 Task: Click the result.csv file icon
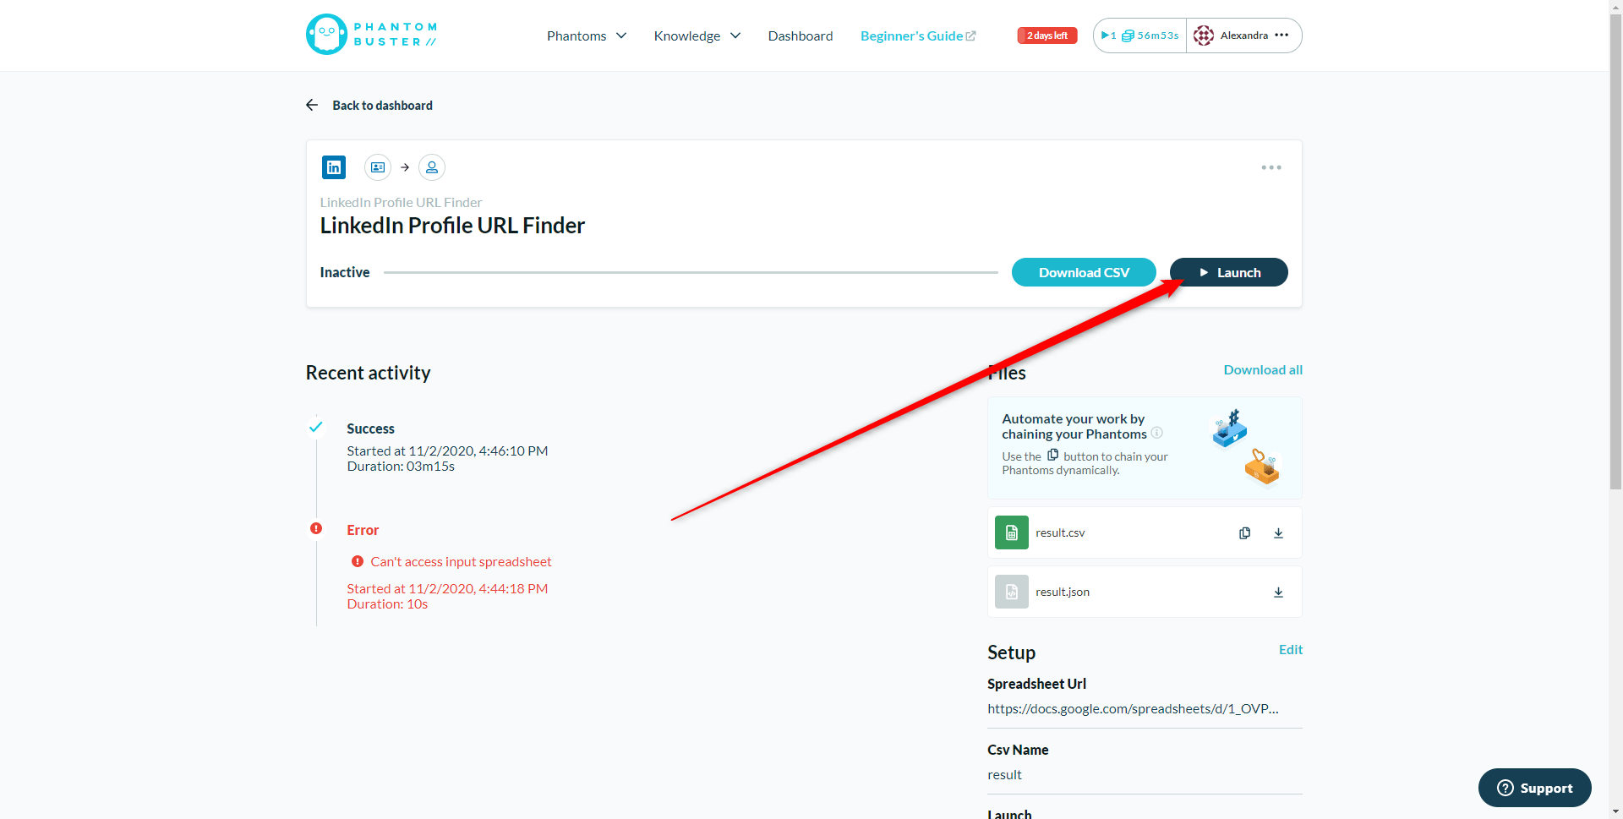click(1012, 532)
